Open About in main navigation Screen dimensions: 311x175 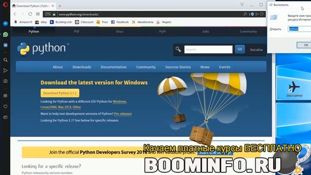click(x=58, y=67)
